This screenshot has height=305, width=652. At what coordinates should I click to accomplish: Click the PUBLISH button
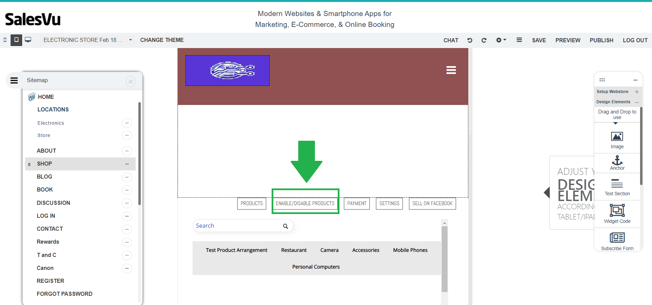tap(601, 40)
